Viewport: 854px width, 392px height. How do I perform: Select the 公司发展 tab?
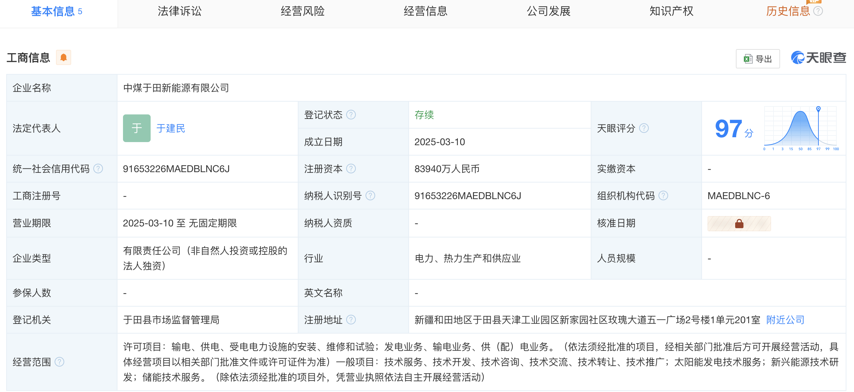548,11
